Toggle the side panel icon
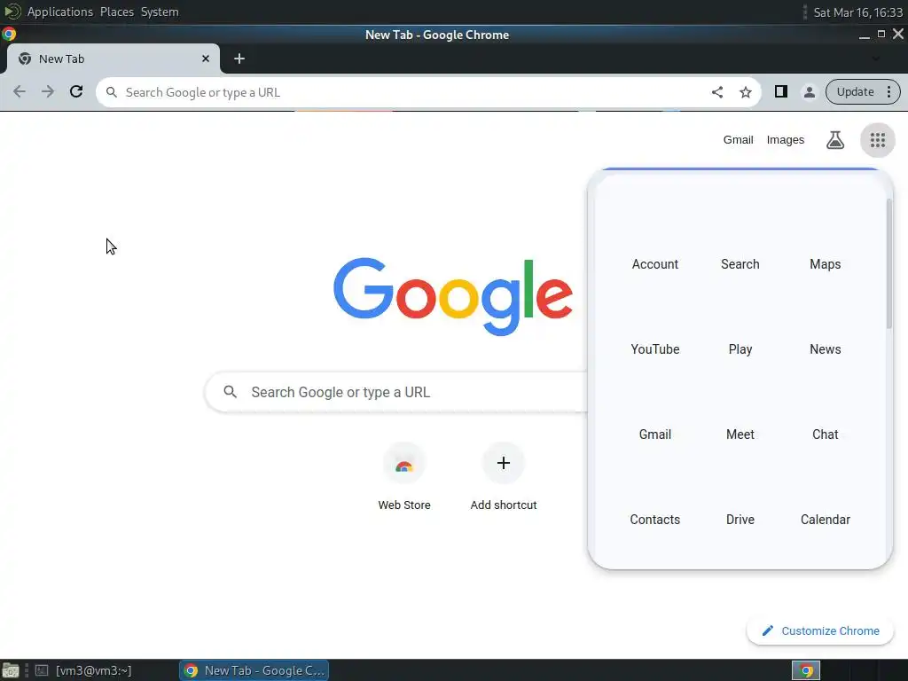The width and height of the screenshot is (908, 681). 780,91
